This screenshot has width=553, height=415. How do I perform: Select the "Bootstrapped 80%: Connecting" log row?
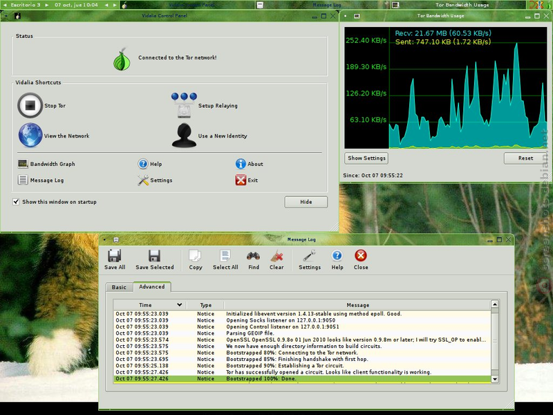tap(302, 353)
